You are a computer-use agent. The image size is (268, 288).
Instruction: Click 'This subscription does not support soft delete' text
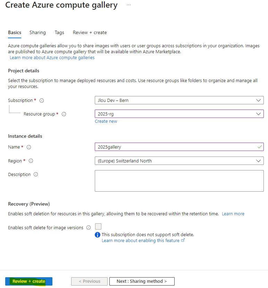148,234
